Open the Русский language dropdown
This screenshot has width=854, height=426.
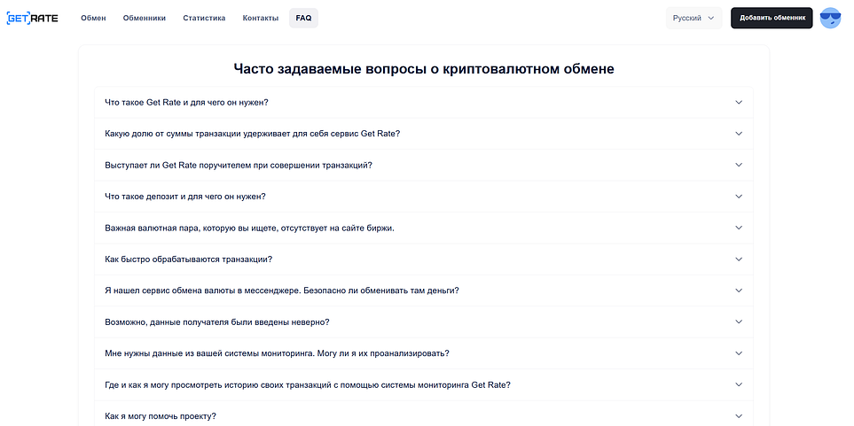[693, 18]
